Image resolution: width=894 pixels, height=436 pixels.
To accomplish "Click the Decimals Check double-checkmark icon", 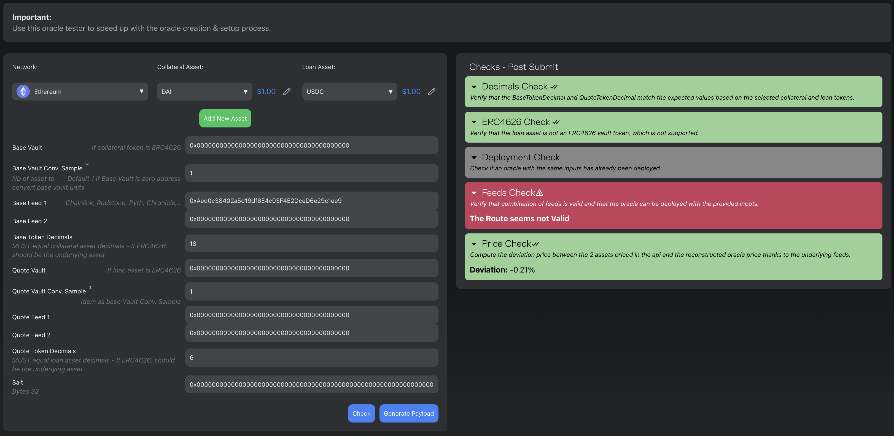I will (554, 87).
